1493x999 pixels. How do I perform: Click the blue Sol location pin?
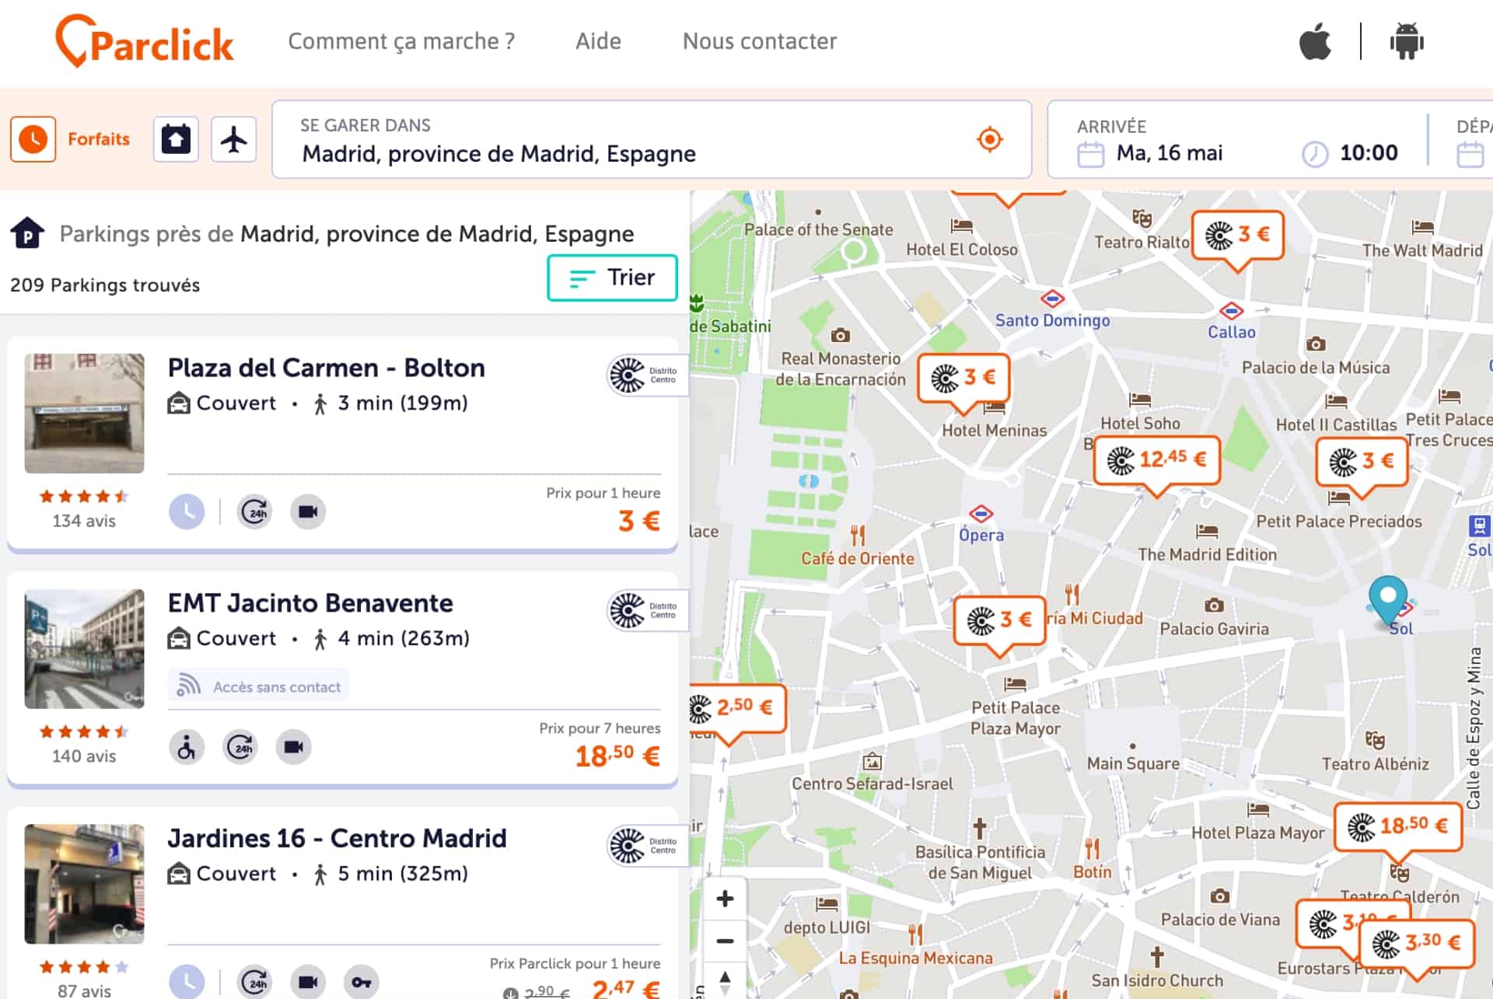1388,599
